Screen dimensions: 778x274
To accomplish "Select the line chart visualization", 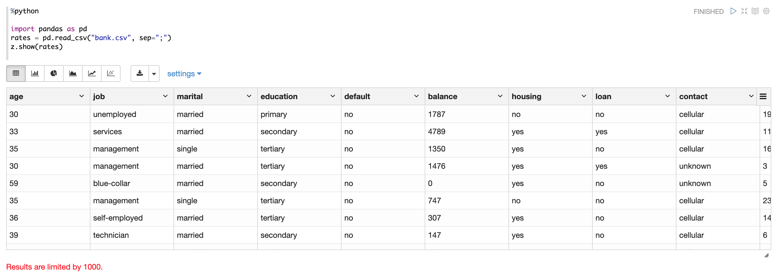I will coord(92,73).
